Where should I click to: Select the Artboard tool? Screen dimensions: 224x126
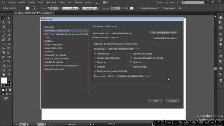4,70
